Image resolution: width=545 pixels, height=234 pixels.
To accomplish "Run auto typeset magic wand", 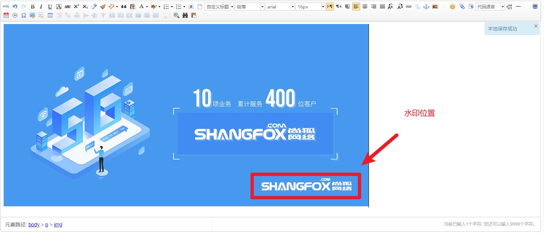I will click(111, 7).
